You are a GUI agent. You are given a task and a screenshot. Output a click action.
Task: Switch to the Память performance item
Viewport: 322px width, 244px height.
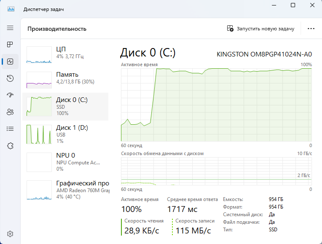65,78
